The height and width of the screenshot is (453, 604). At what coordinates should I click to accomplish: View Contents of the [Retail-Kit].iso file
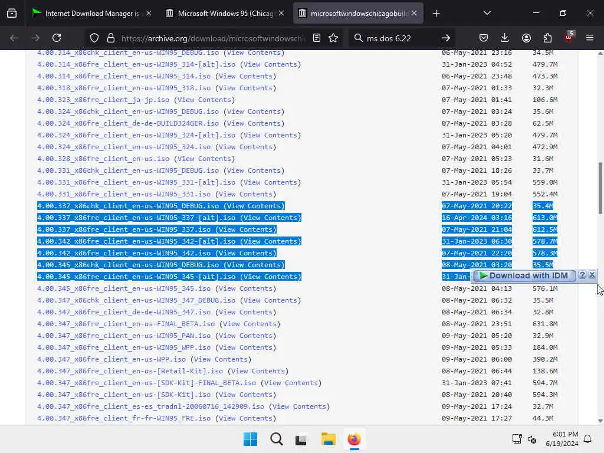[258, 371]
